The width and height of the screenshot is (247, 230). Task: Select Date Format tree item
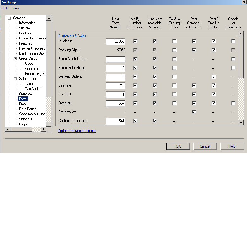[28, 109]
